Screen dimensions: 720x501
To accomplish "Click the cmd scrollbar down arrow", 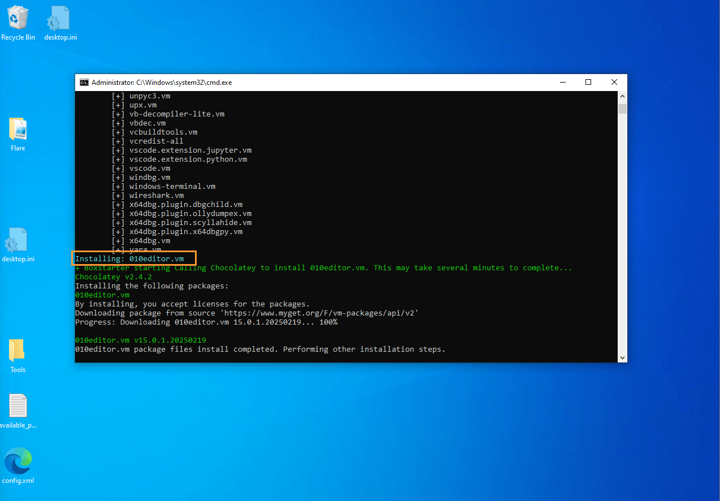I will pyautogui.click(x=622, y=357).
